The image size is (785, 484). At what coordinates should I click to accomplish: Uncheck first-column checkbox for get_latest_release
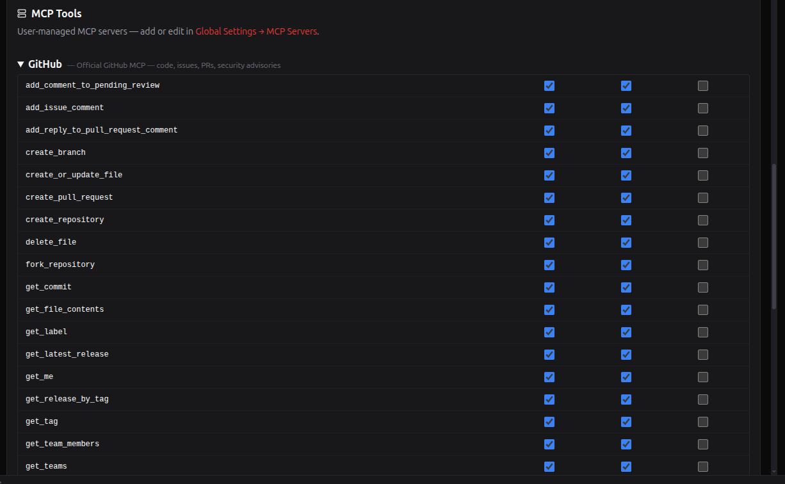(x=549, y=355)
